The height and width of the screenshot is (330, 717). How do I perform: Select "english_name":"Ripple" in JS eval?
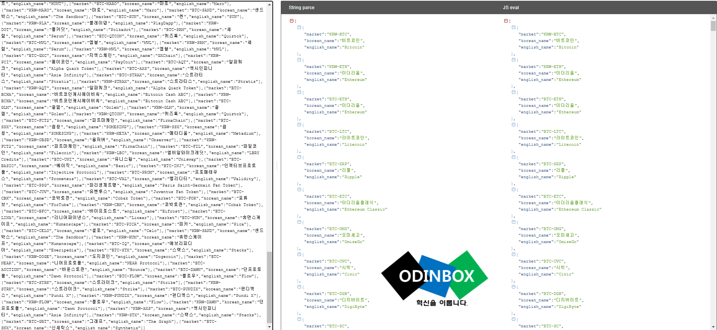point(547,177)
